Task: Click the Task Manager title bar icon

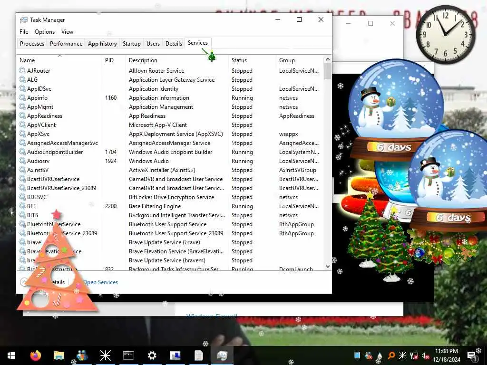Action: (24, 20)
